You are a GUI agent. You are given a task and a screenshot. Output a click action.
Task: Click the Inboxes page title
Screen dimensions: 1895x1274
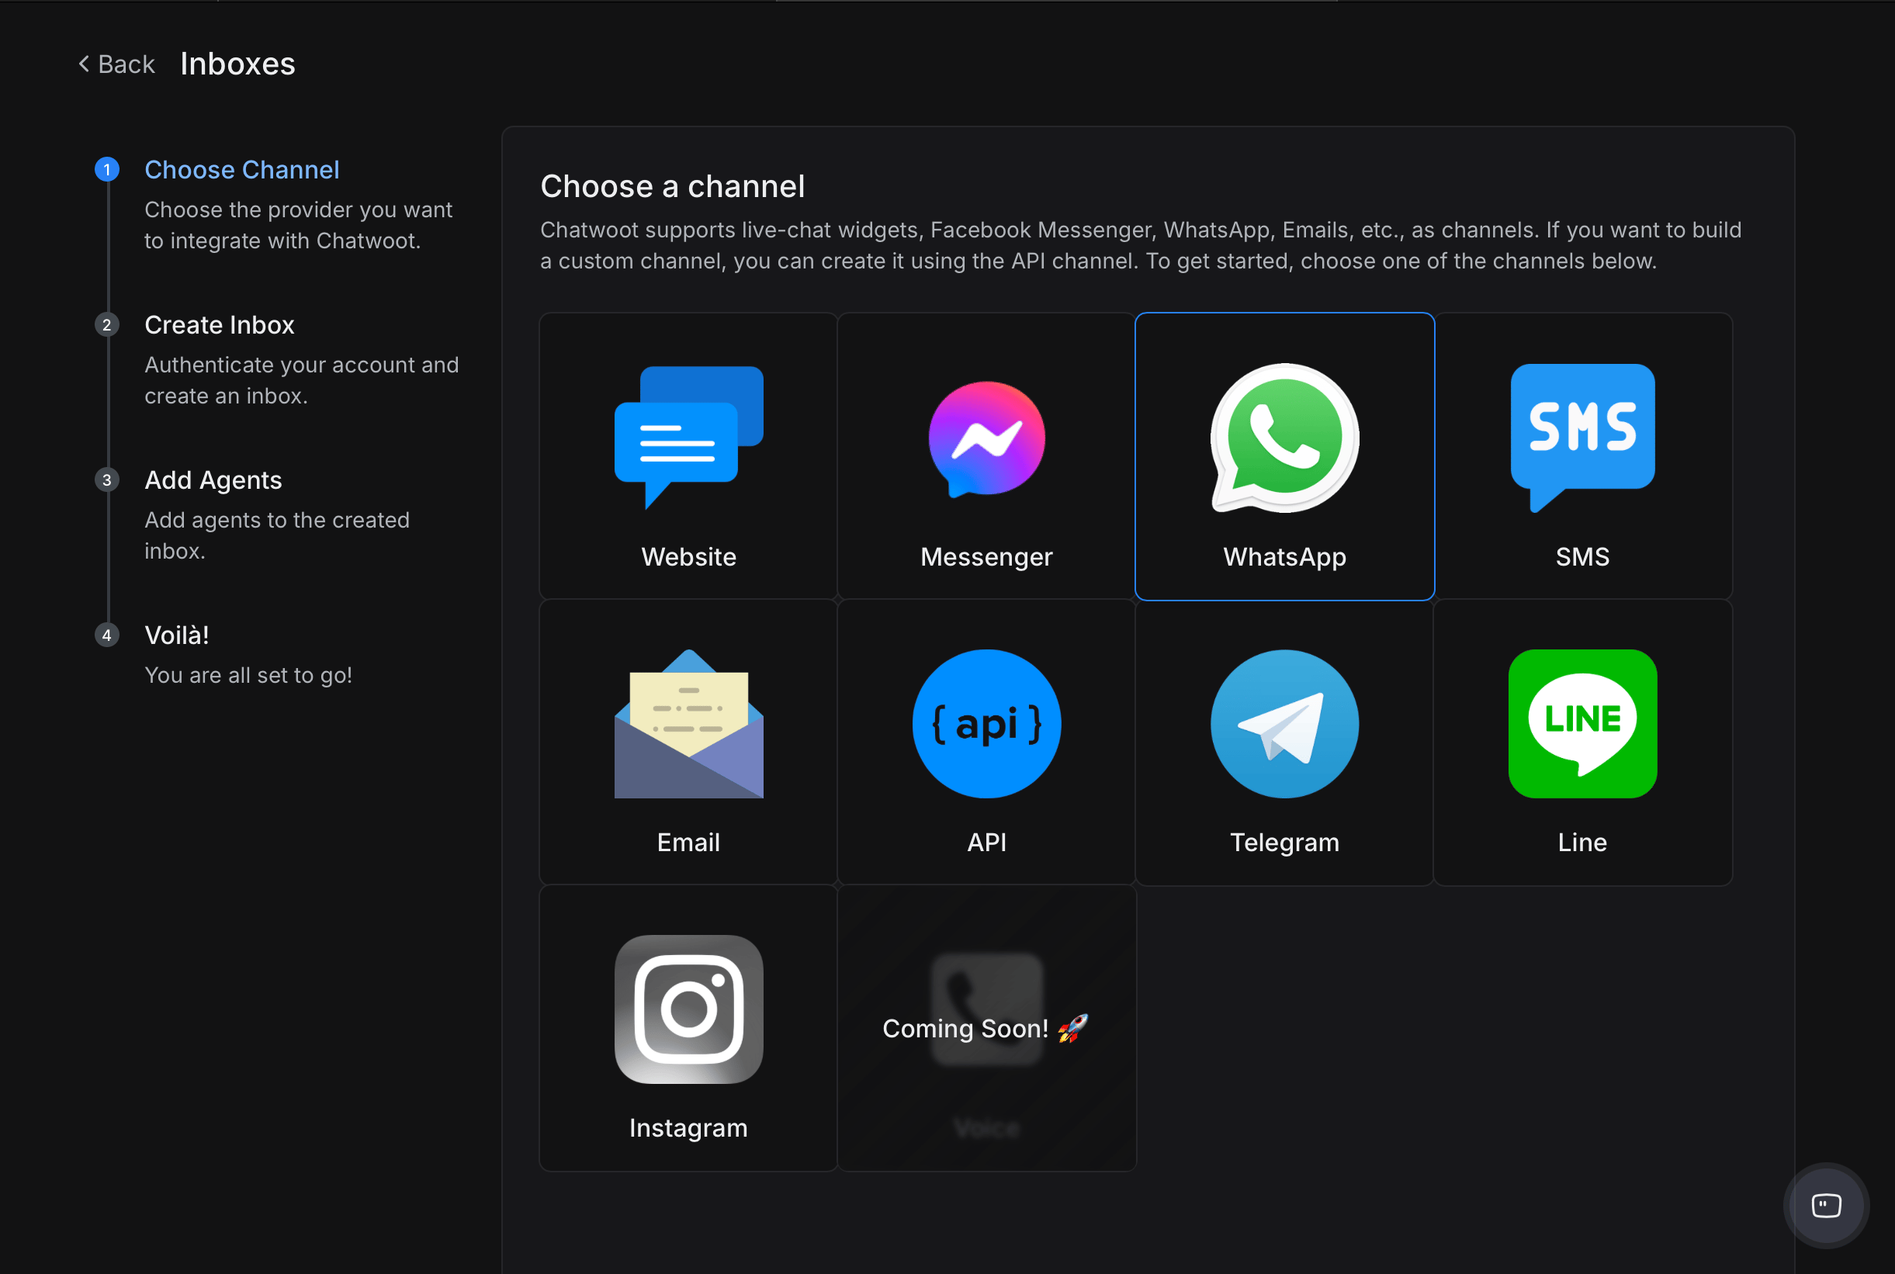(237, 64)
